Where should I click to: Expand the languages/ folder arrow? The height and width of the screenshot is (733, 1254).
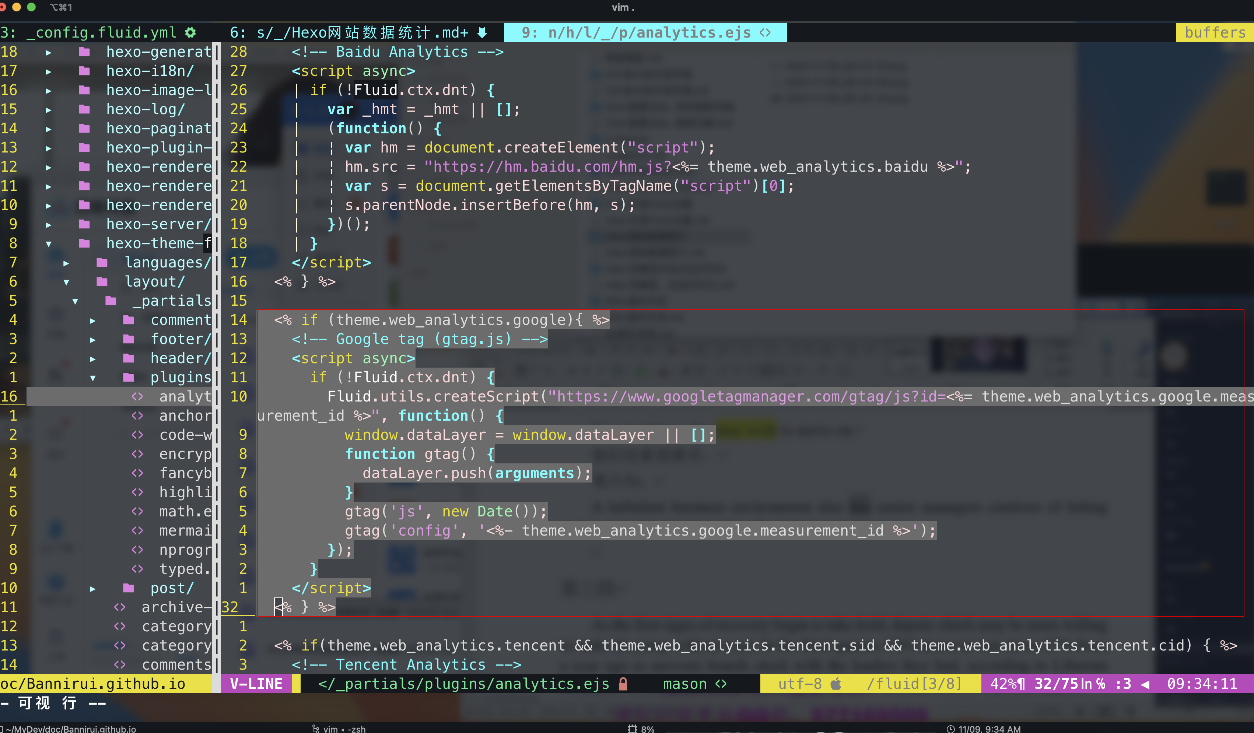pyautogui.click(x=66, y=263)
